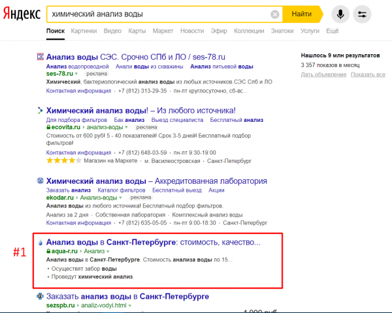Open sezspb.ru site link

click(x=60, y=305)
